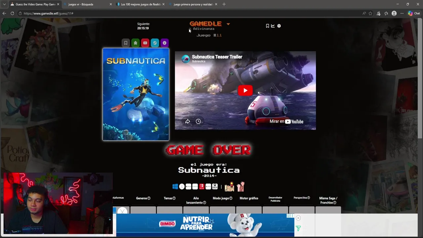Click the Nintendo Switch platform icon
423x238 pixels.
pos(202,186)
